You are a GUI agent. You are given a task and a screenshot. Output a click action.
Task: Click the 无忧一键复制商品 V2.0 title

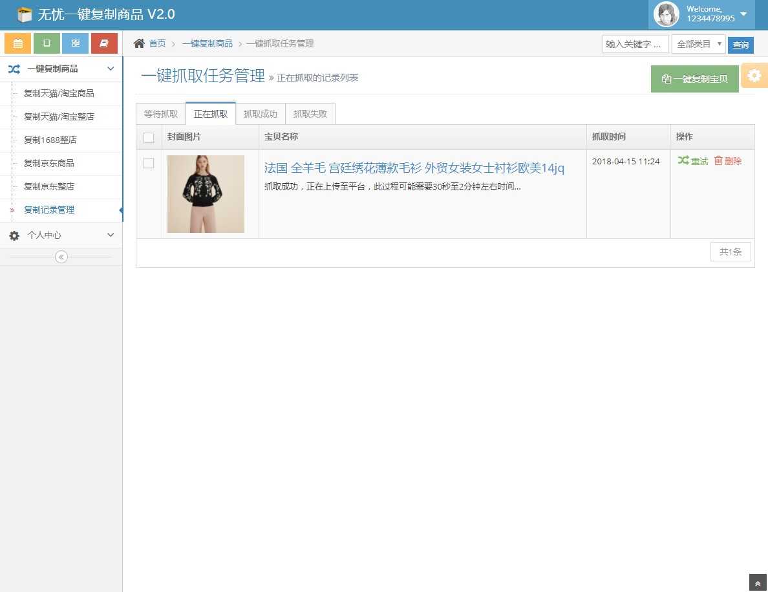[x=106, y=14]
